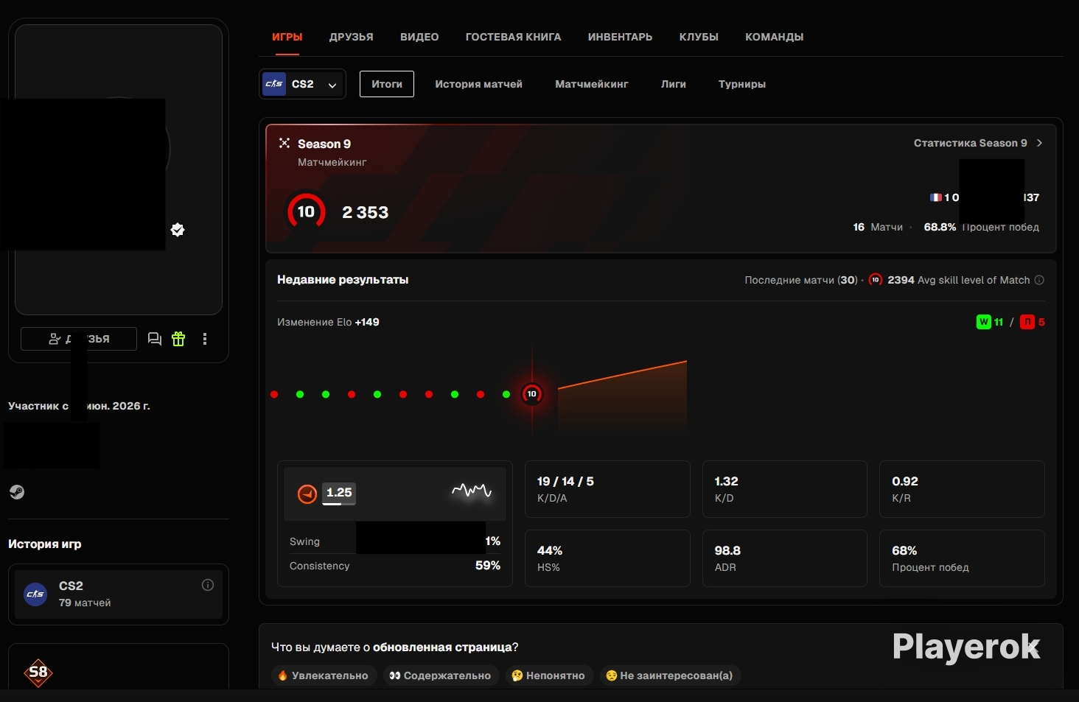Click the orange rating icon beside 1.25
1079x702 pixels.
coord(307,494)
